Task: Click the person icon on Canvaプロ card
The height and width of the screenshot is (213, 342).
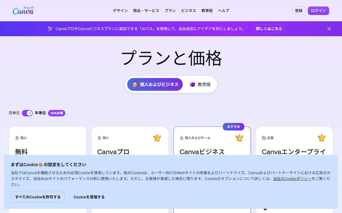Action: click(x=99, y=138)
